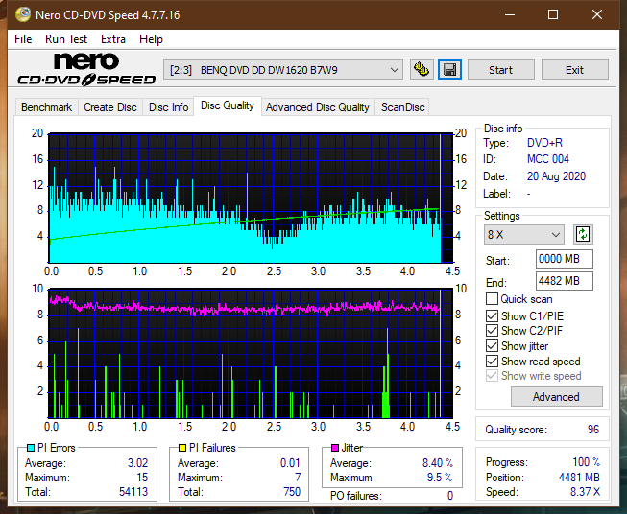Click the PI Errors cyan legend square

point(30,448)
